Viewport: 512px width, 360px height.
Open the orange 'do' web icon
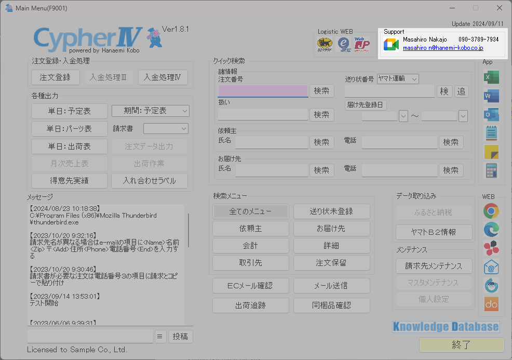click(491, 304)
